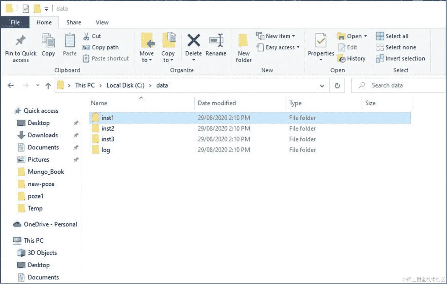Select the inst1 folder name

pyautogui.click(x=107, y=118)
